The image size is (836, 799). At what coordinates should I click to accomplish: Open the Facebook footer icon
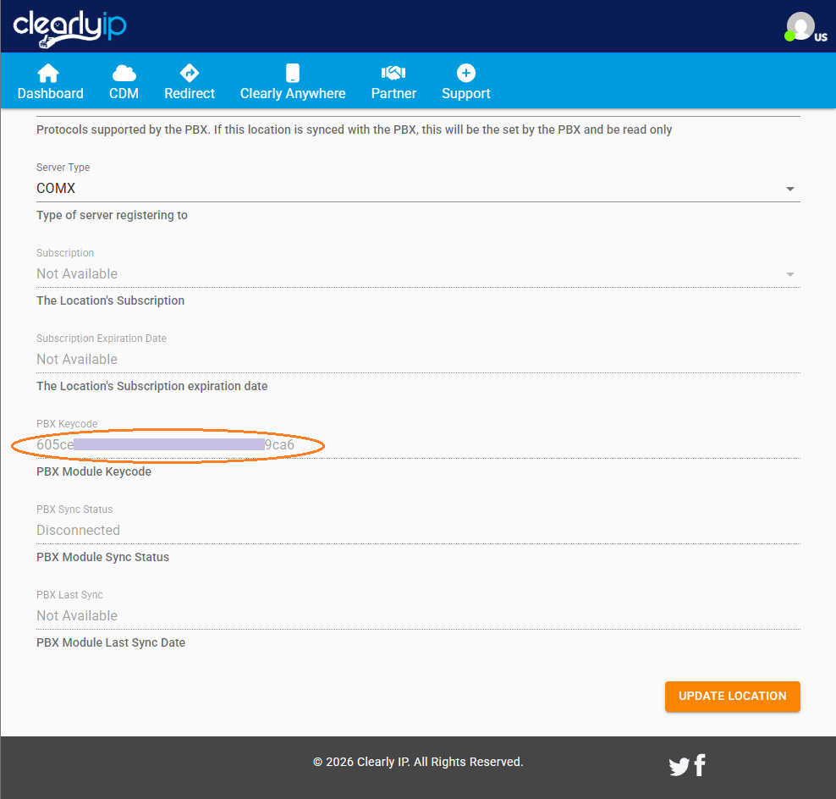tap(700, 765)
